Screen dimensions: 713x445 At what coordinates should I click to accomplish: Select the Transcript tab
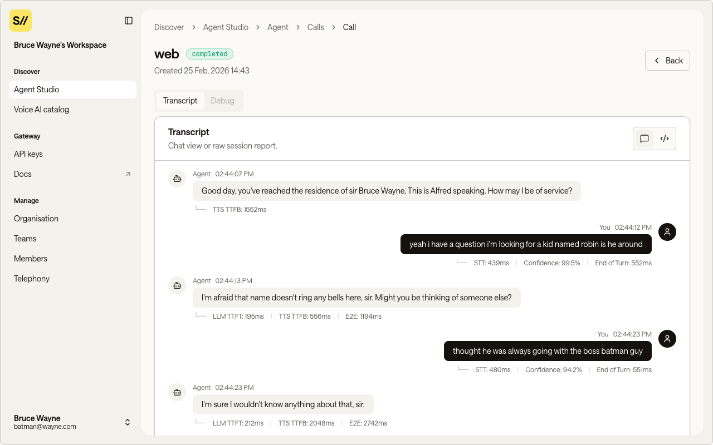tap(180, 101)
